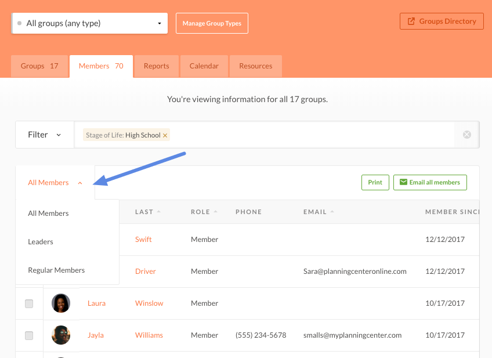Screen dimensions: 492x358
Task: Tick the checkbox for Jayla Williams
Action: point(29,336)
